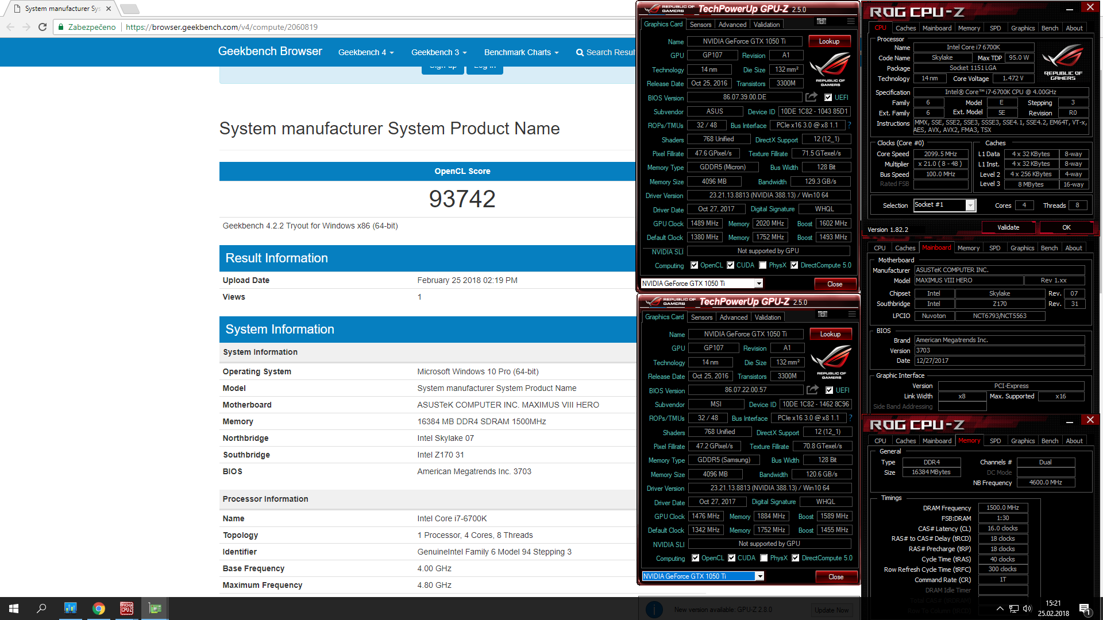The width and height of the screenshot is (1103, 620).
Task: Click Close button in lower GPU-Z
Action: click(836, 577)
